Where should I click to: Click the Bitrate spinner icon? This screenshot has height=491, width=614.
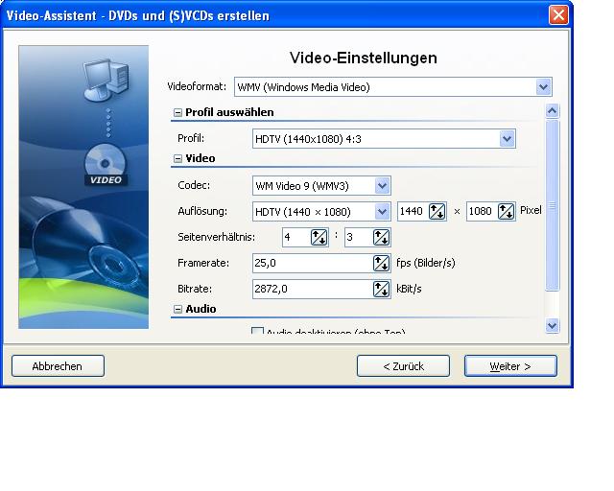381,289
